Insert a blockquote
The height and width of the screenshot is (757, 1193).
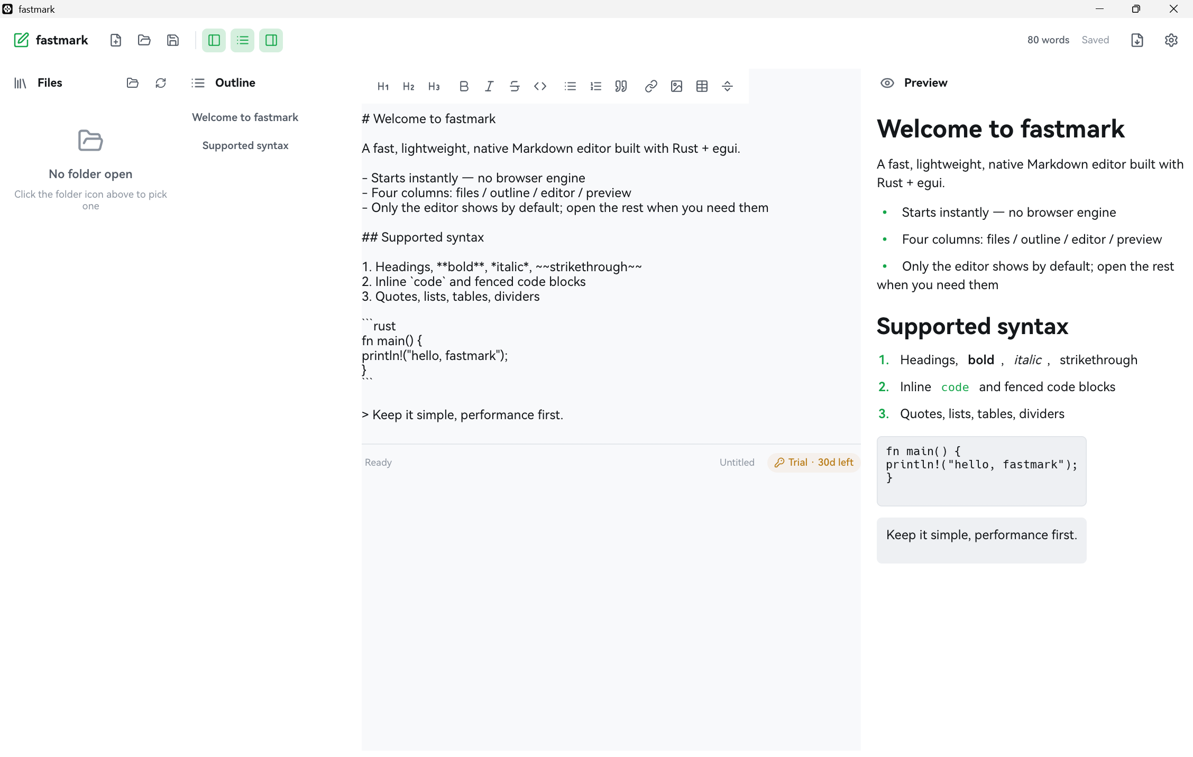tap(621, 86)
